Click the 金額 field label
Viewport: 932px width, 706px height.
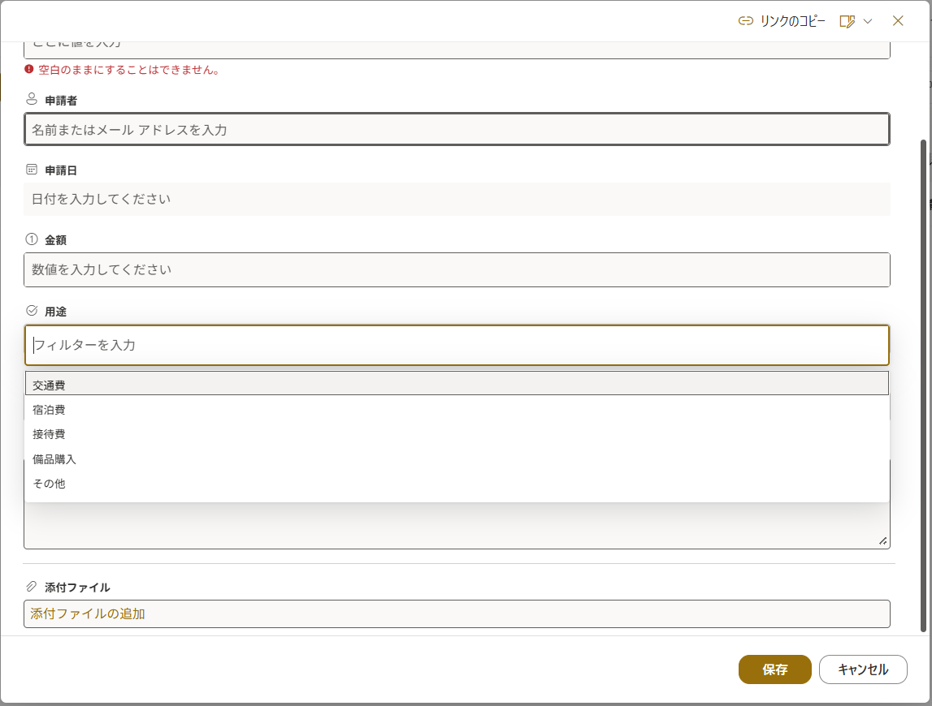coord(56,240)
